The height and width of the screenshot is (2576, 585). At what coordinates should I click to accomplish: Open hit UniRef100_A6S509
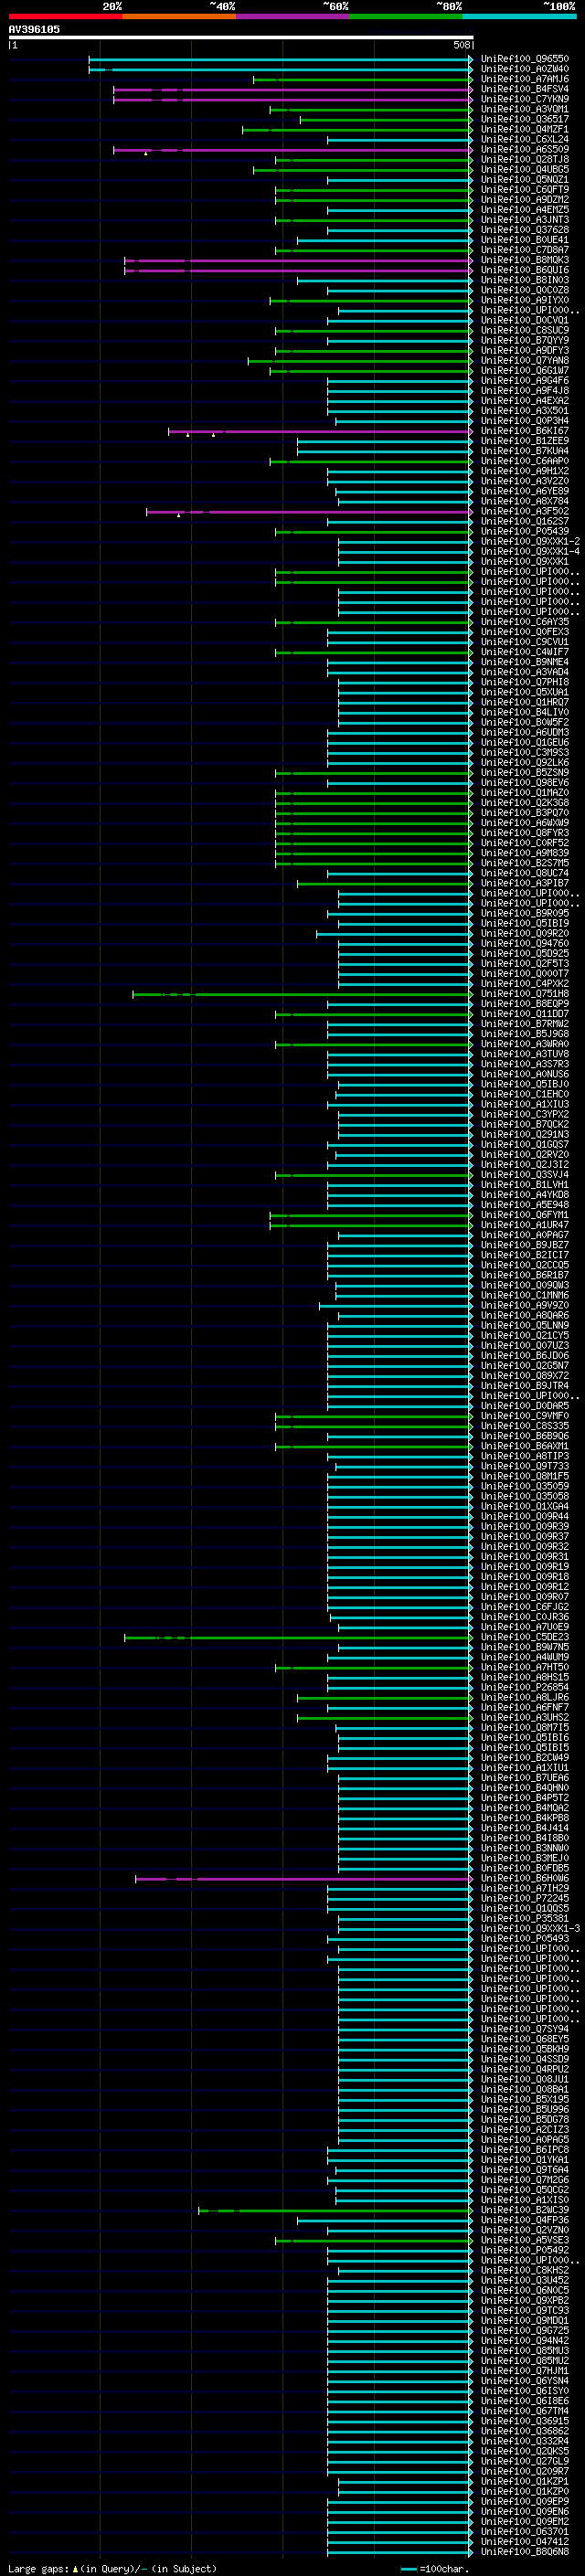click(x=524, y=150)
